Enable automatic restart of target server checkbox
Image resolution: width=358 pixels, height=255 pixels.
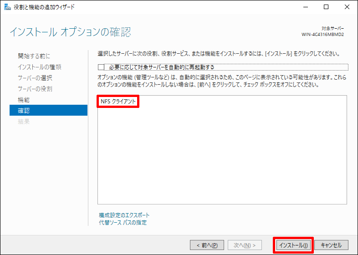pos(101,67)
